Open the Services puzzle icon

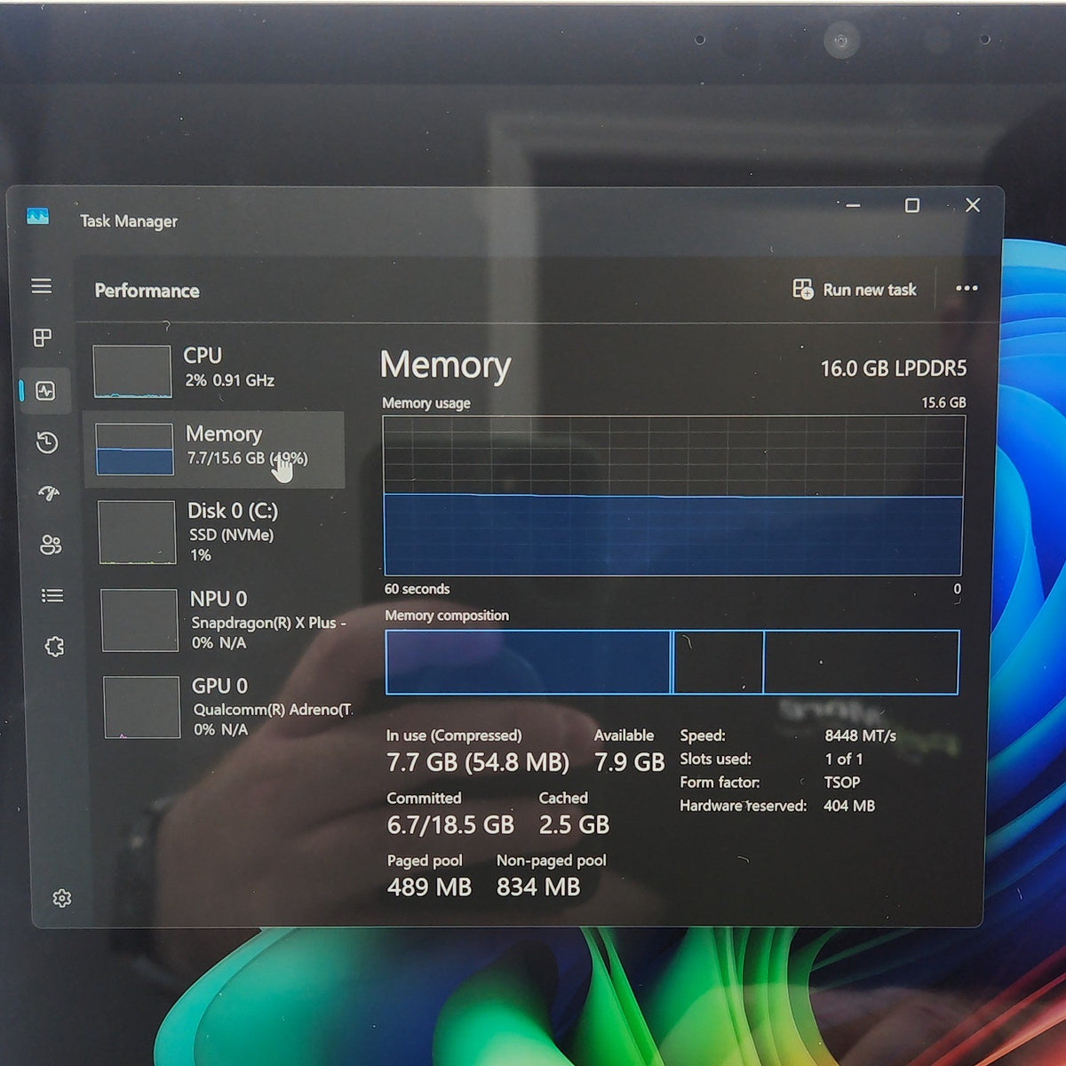(x=54, y=647)
